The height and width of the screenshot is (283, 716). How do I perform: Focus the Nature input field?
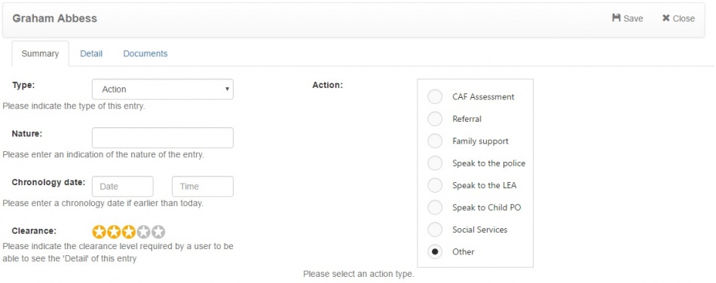pos(163,138)
